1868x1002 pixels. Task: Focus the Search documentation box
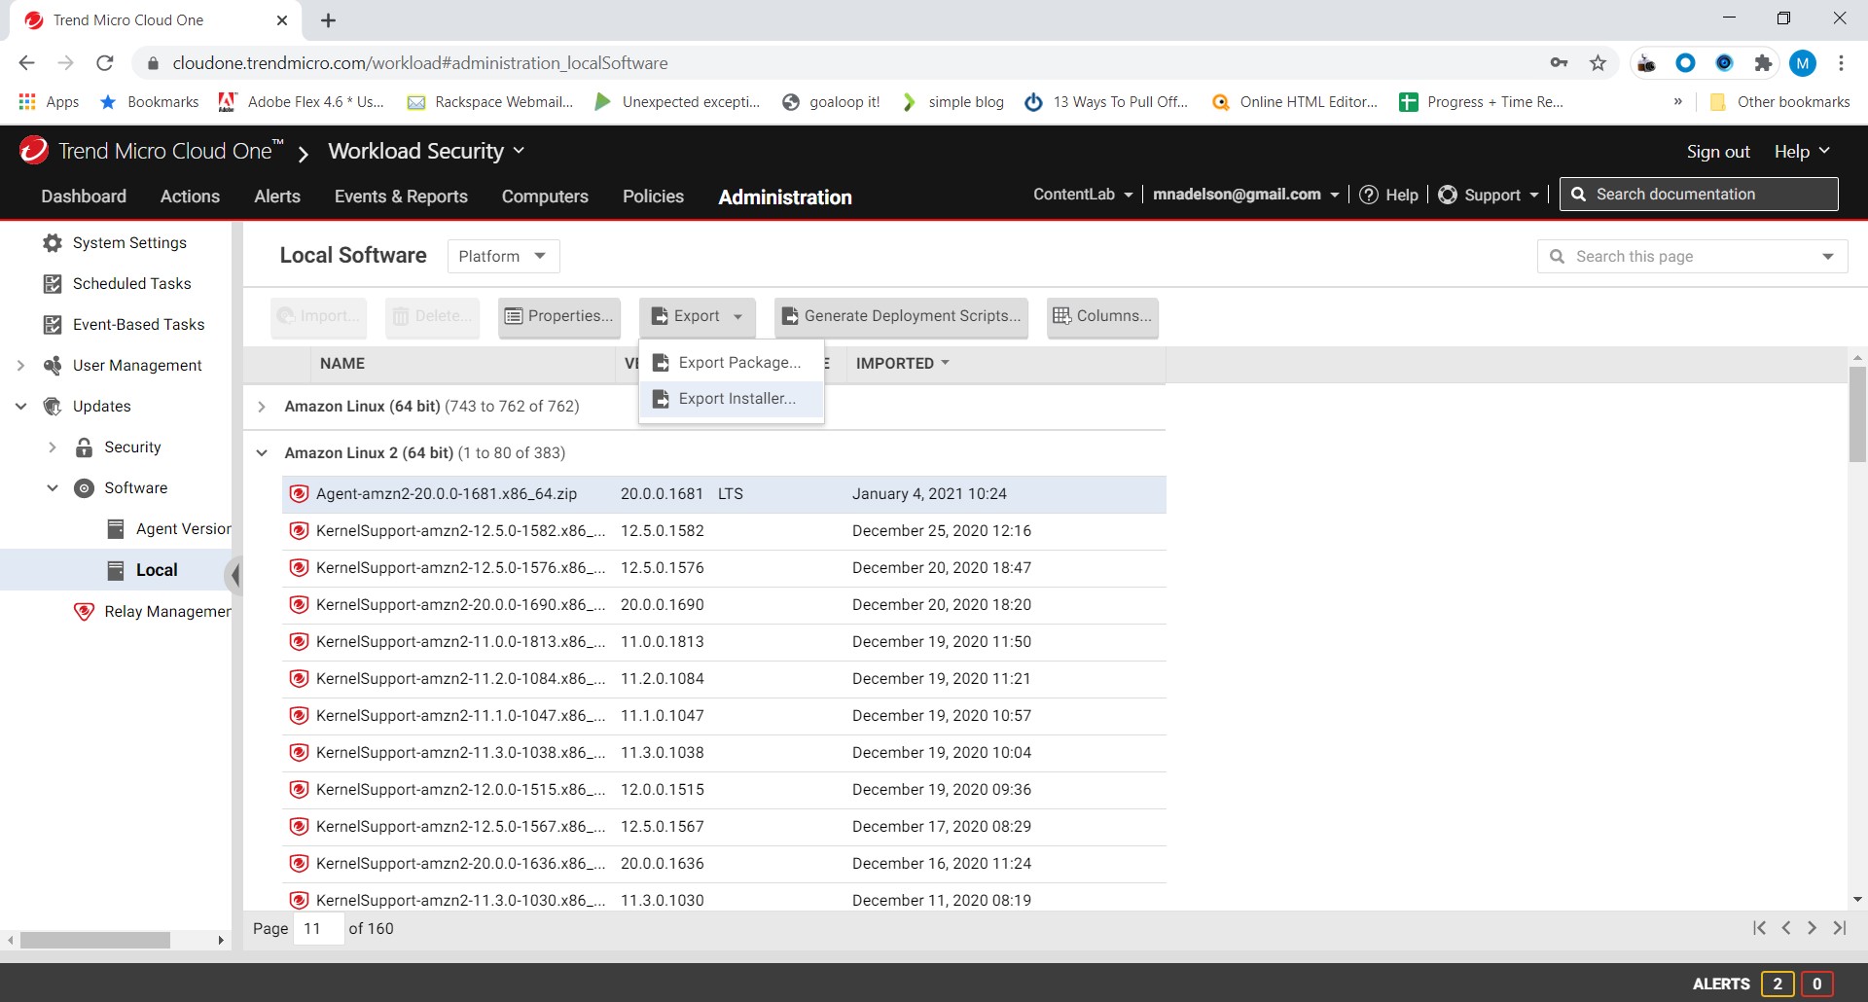pyautogui.click(x=1699, y=195)
